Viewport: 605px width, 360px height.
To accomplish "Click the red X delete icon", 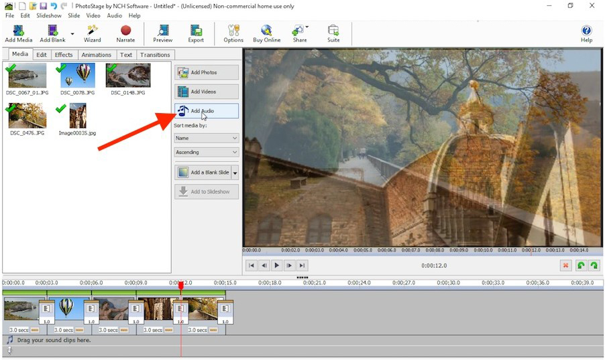I will (565, 265).
